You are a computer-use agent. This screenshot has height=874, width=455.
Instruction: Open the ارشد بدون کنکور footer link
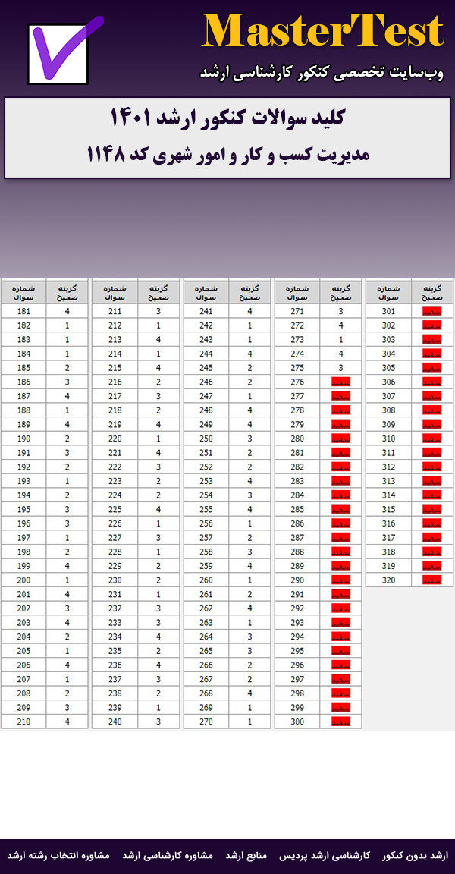pyautogui.click(x=415, y=855)
